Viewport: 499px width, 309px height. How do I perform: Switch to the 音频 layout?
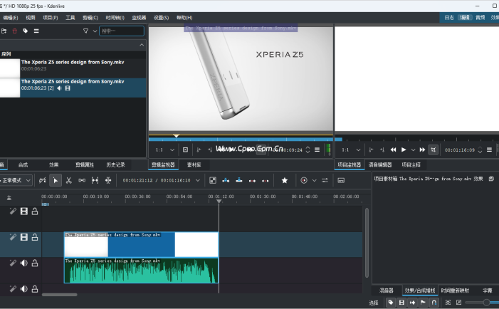(480, 18)
